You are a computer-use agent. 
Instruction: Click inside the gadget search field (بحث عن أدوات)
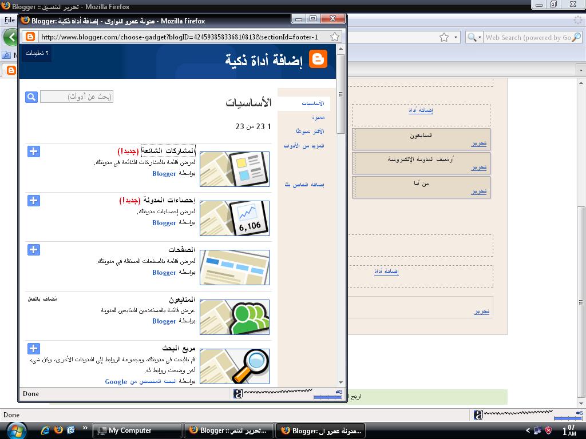(x=77, y=97)
